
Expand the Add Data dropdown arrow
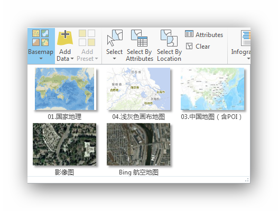point(72,59)
